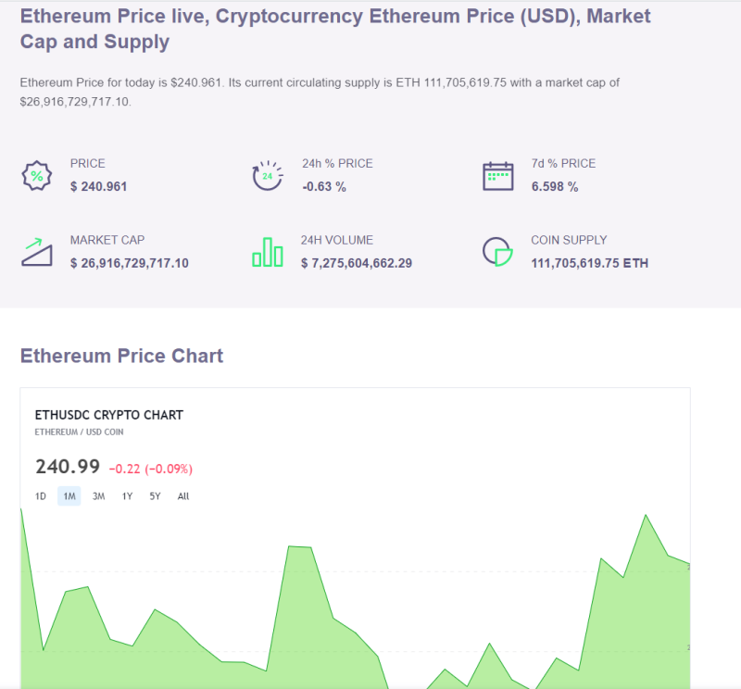Click the 240.99 chart price
Image resolution: width=741 pixels, height=689 pixels.
(67, 467)
